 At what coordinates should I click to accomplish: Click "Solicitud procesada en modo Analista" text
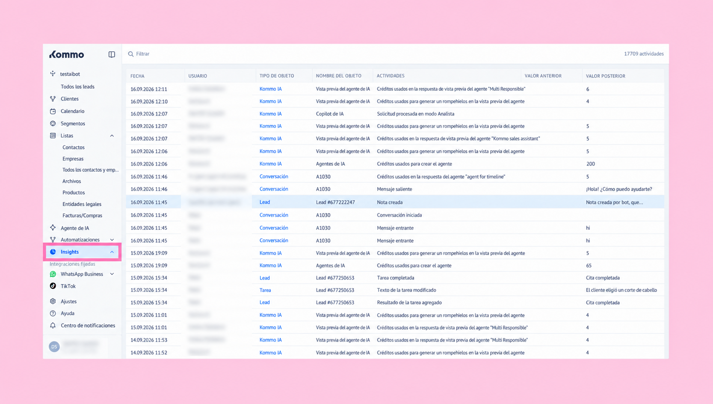coord(415,114)
